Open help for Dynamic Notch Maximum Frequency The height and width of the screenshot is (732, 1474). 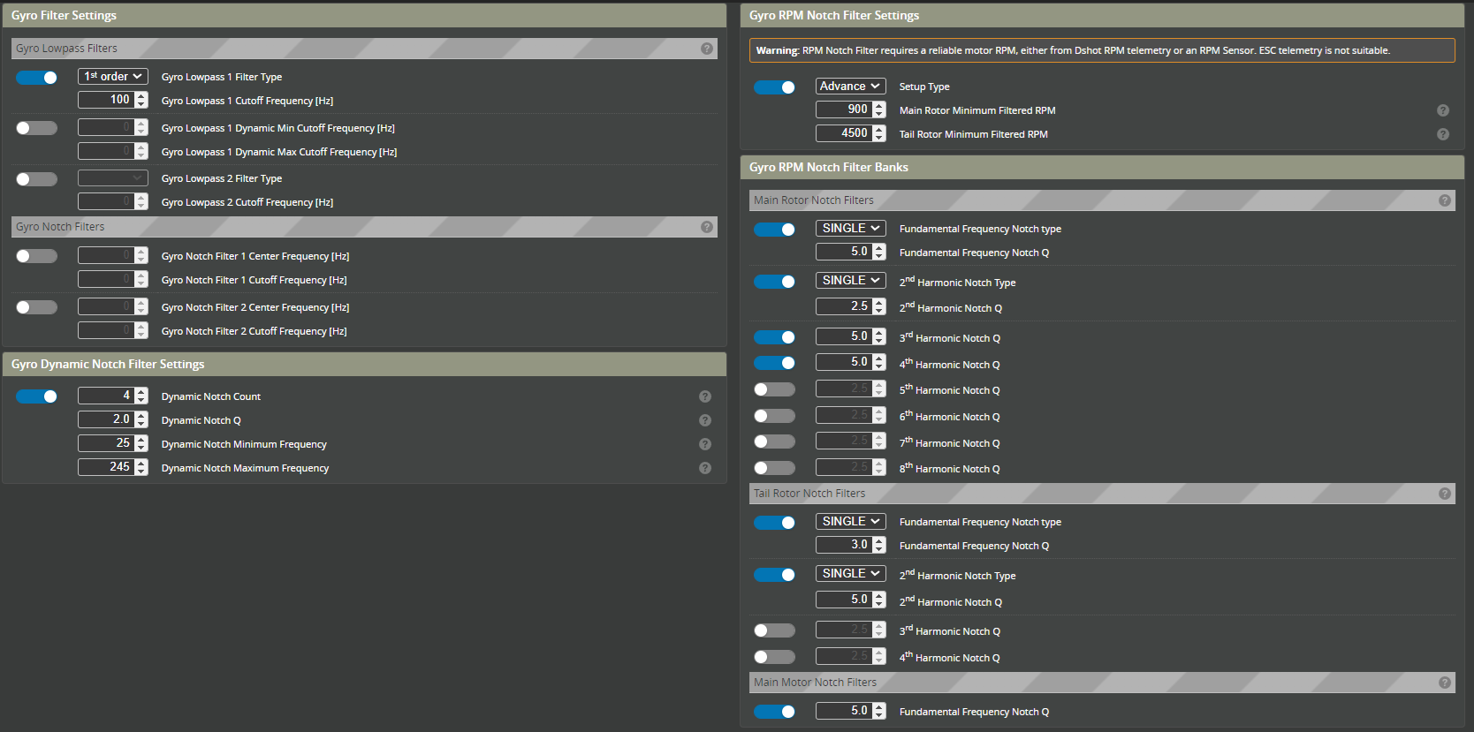pos(704,468)
